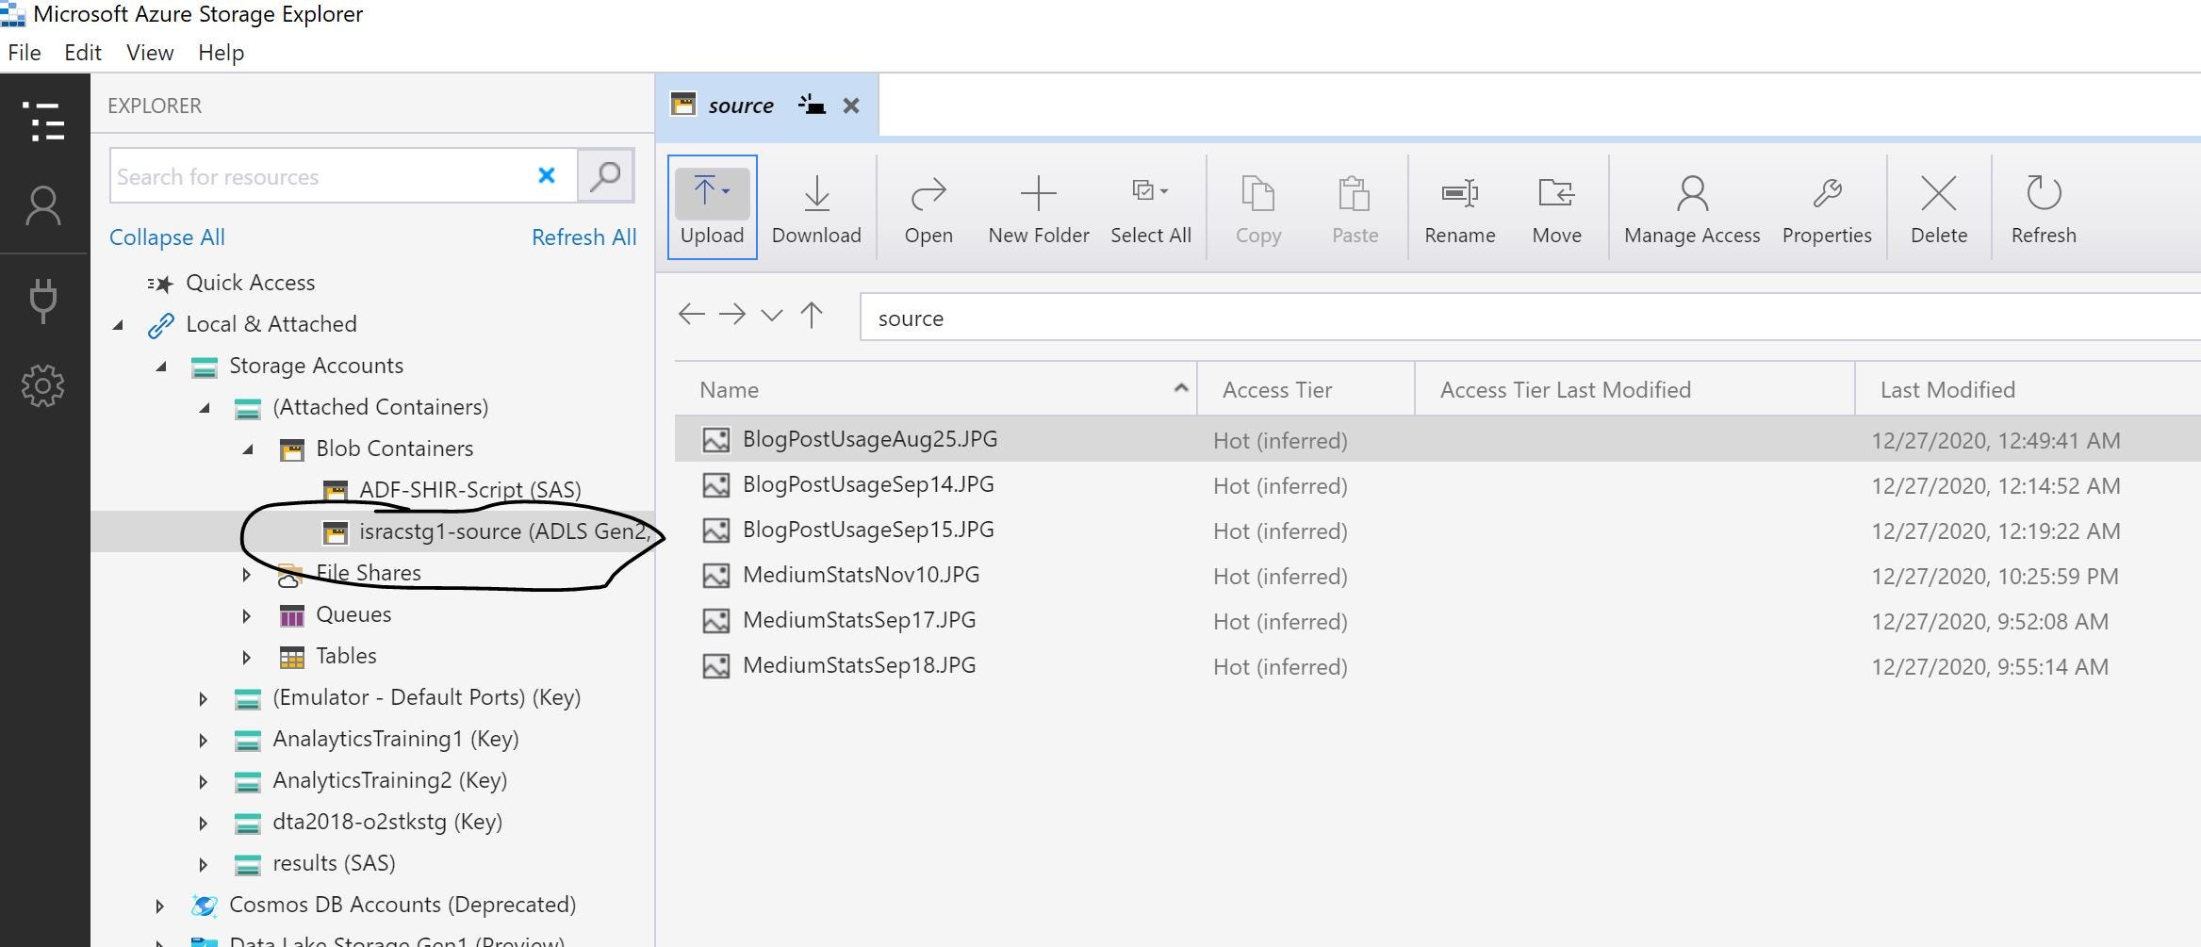Sort by the Last Modified column header

pyautogui.click(x=2028, y=389)
